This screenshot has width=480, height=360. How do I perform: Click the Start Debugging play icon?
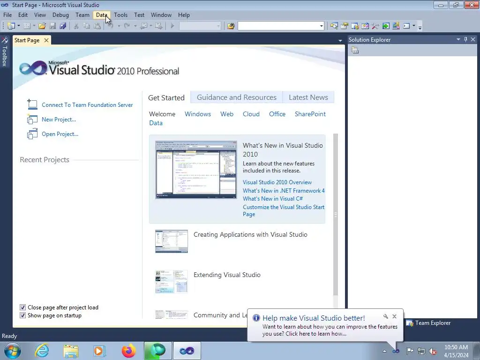coord(172,26)
